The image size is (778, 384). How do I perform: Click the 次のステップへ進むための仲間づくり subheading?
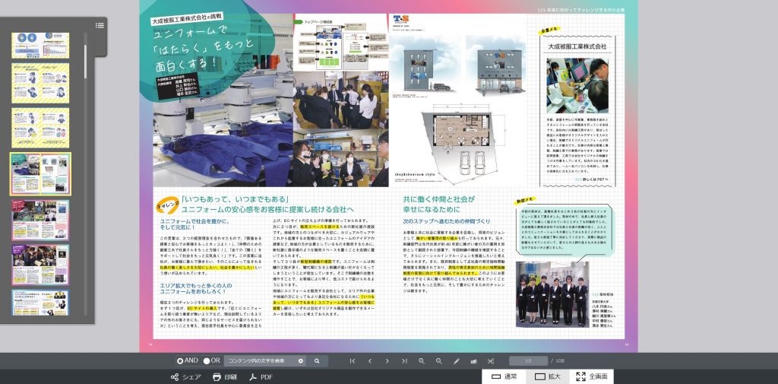pyautogui.click(x=447, y=221)
